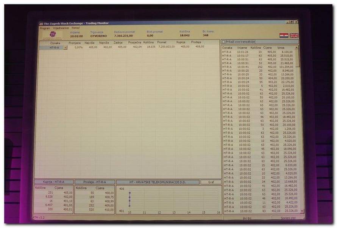Image resolution: width=337 pixels, height=228 pixels.
Task: Open the dropdown arrow beside HT-R-A
Action: click(65, 47)
